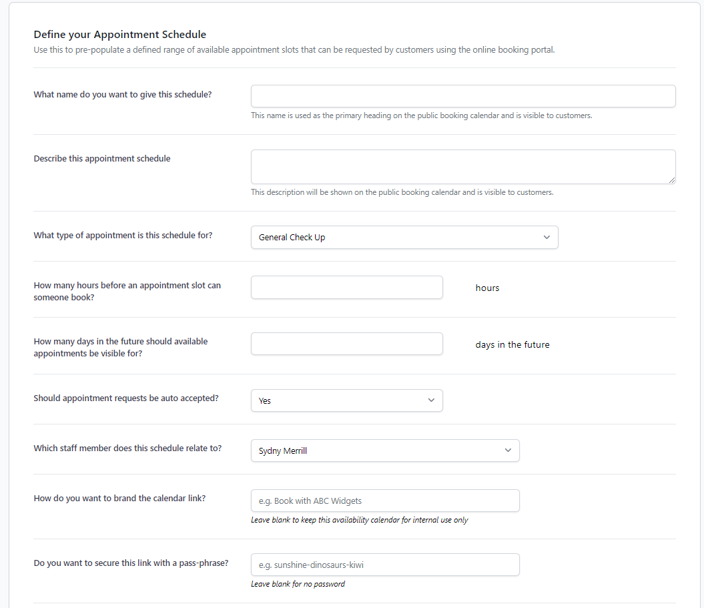This screenshot has width=704, height=608.
Task: Click the description textarea resize handle
Action: [x=672, y=180]
